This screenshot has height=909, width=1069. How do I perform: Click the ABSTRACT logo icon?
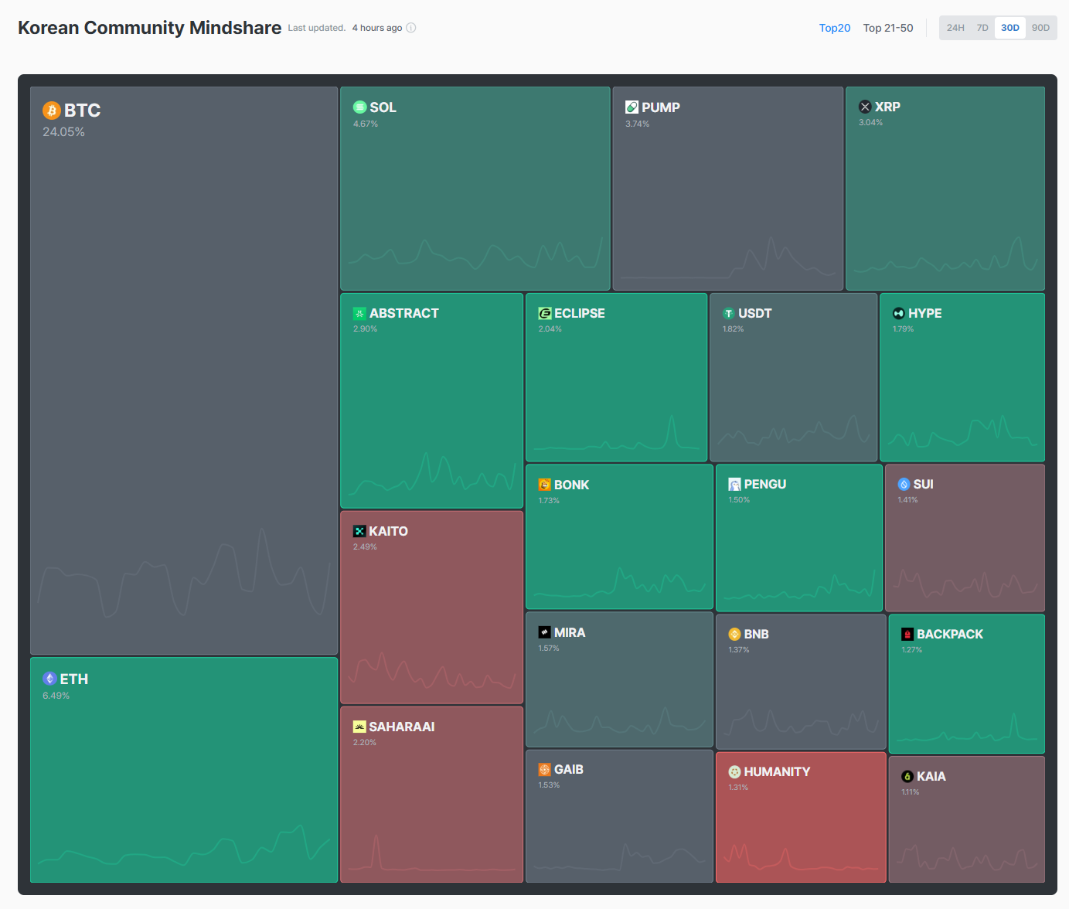pyautogui.click(x=359, y=313)
